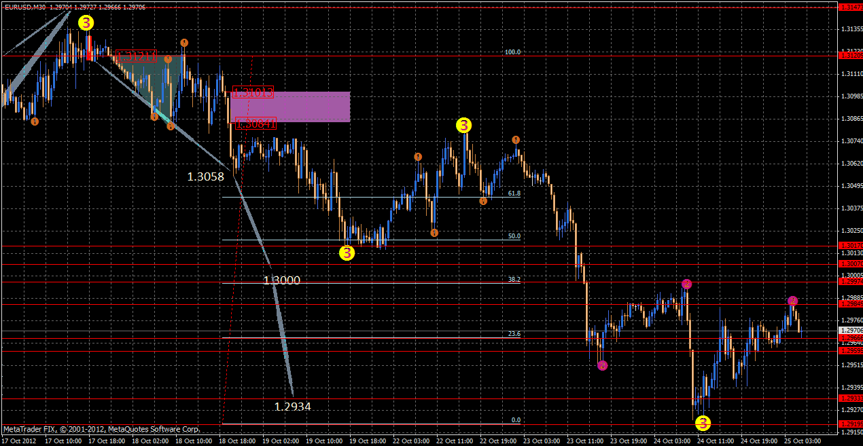
Task: Select the magenta "2" marker below the 23 Oct lows
Action: click(x=601, y=365)
